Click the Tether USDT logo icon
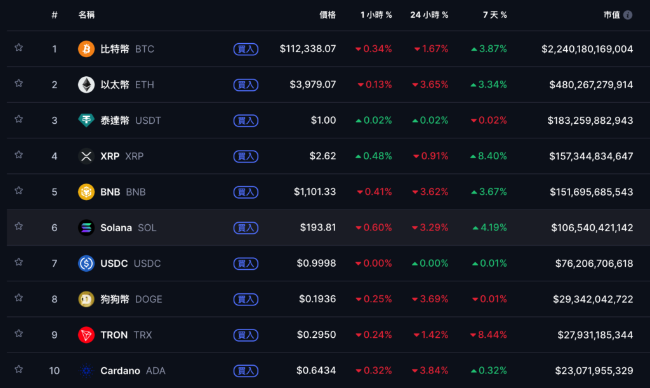 (x=86, y=120)
